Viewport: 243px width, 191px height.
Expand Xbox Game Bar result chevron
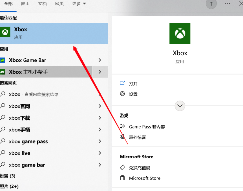[x=100, y=60]
